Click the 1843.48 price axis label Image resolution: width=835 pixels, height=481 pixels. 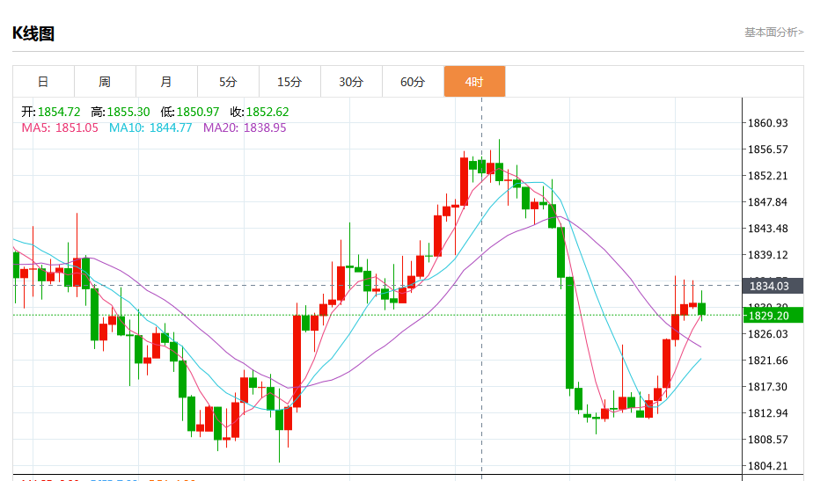pos(767,229)
